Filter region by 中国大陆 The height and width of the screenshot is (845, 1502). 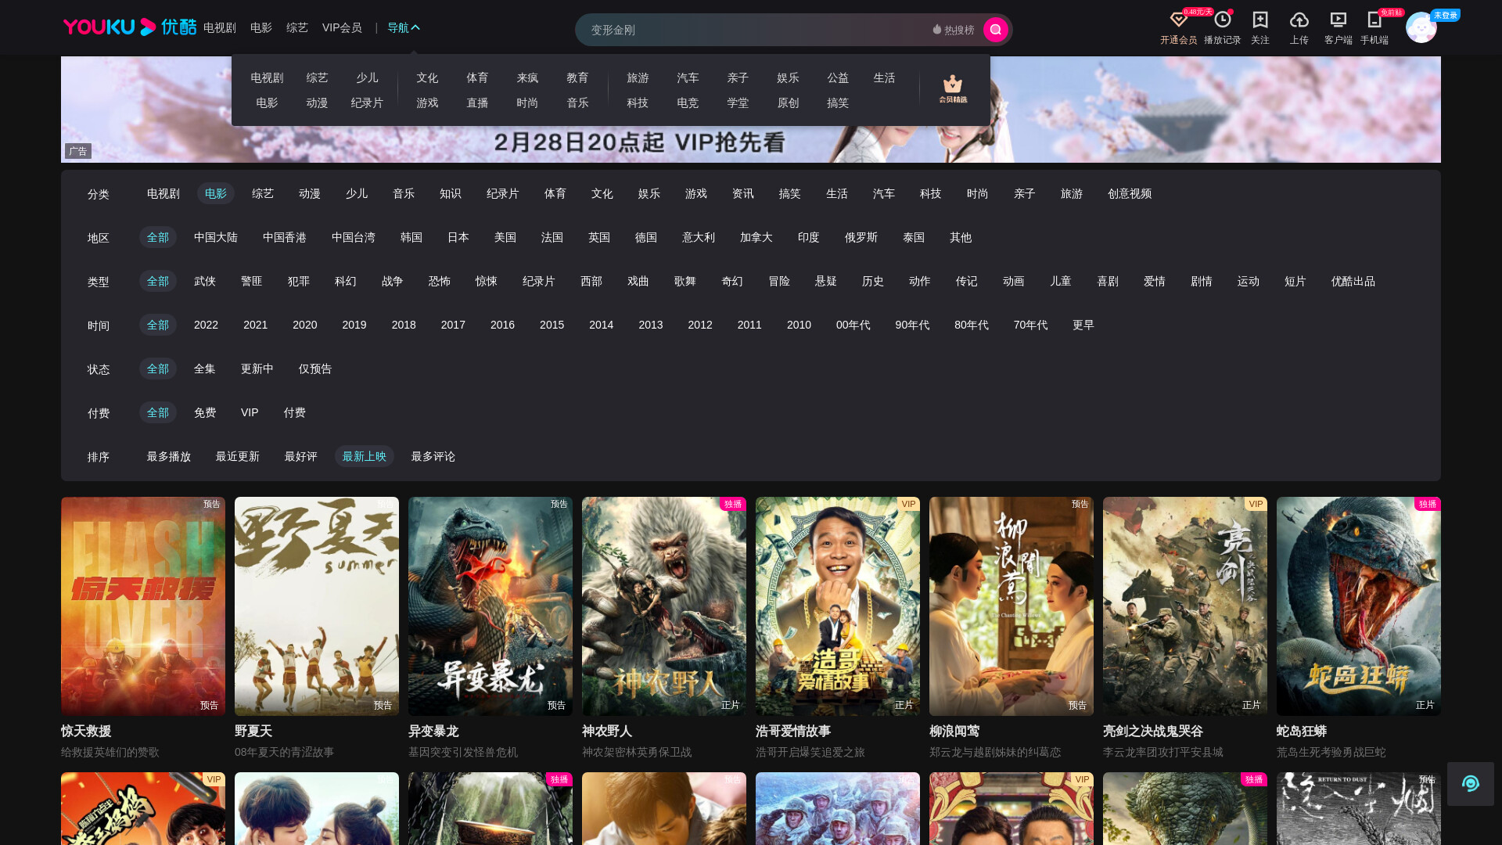(216, 237)
